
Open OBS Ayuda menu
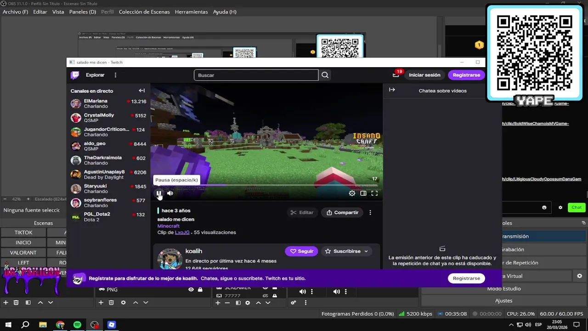(225, 11)
